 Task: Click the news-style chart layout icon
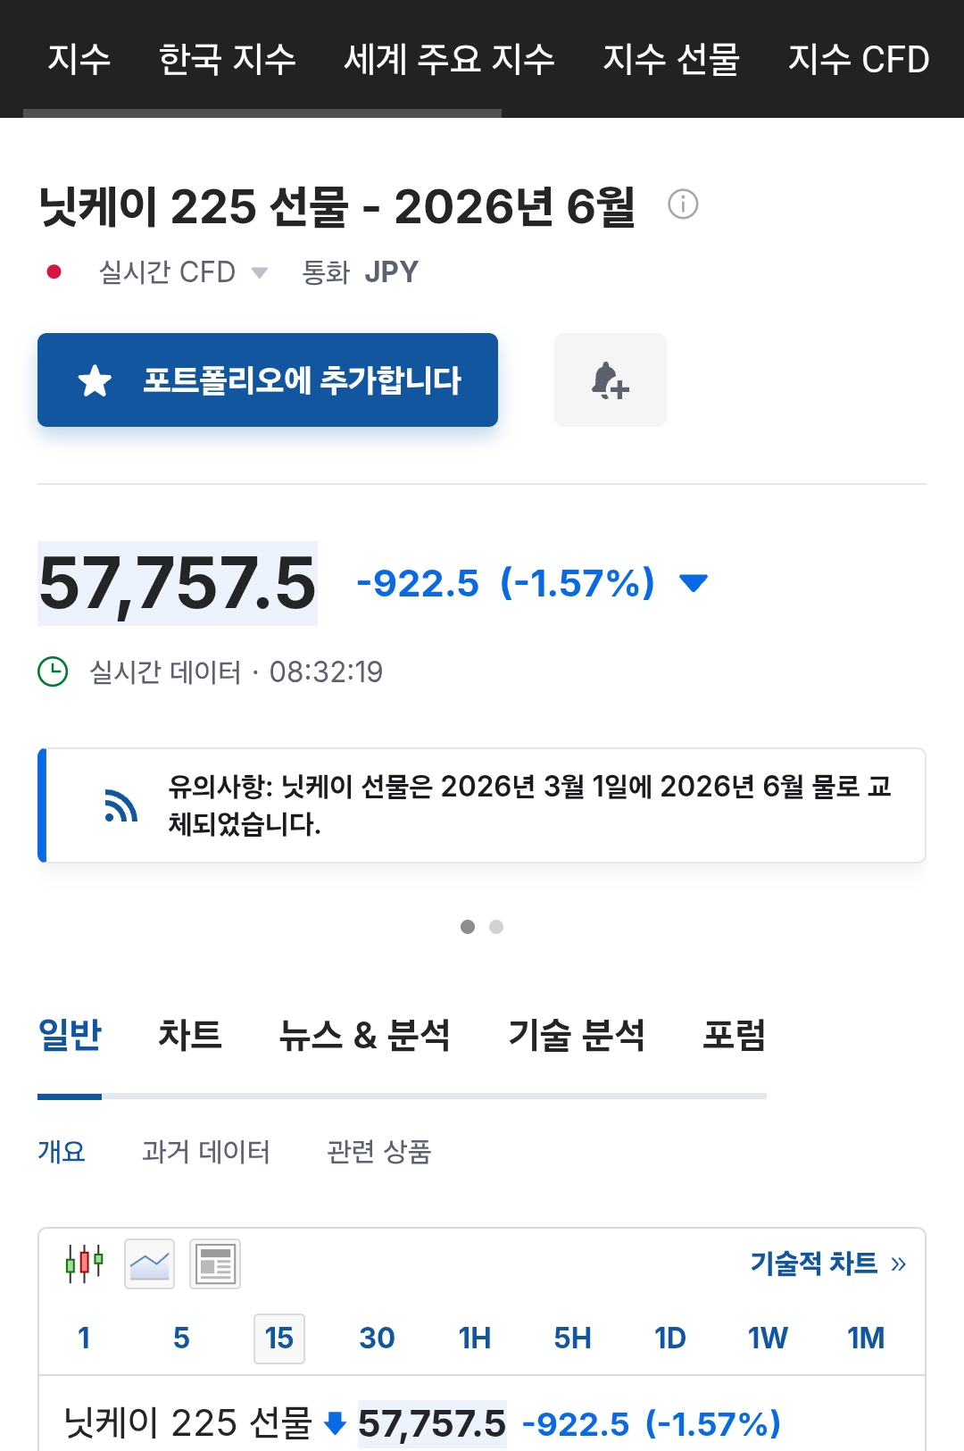(215, 1263)
